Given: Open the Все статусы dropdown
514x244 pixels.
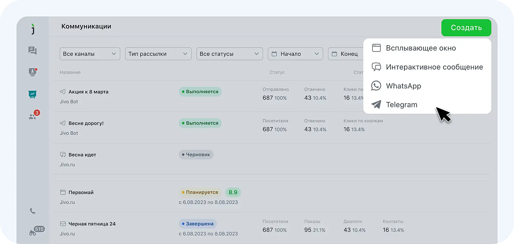Looking at the screenshot, I should tap(229, 53).
